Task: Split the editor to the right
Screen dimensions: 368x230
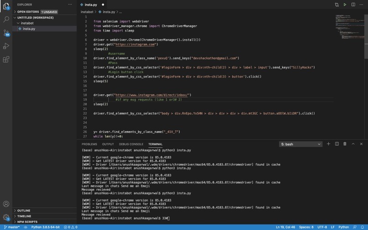Action: (x=353, y=5)
